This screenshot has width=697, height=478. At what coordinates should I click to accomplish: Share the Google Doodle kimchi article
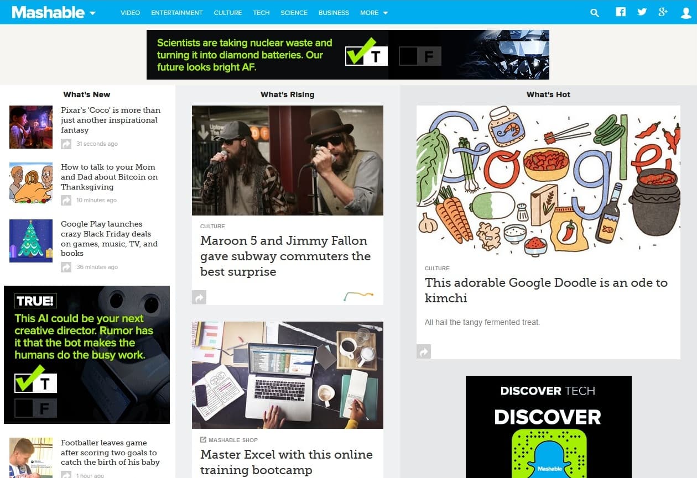(424, 351)
